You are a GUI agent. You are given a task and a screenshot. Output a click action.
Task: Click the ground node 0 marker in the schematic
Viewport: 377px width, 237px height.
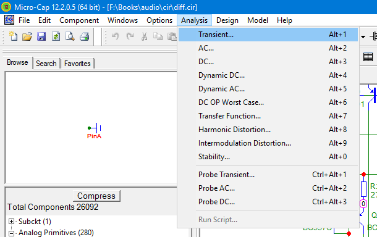[363, 204]
